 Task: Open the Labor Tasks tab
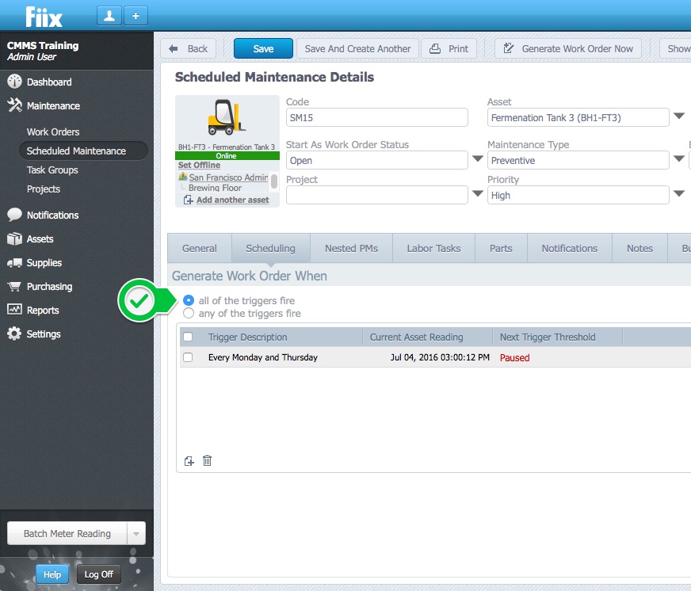tap(433, 248)
